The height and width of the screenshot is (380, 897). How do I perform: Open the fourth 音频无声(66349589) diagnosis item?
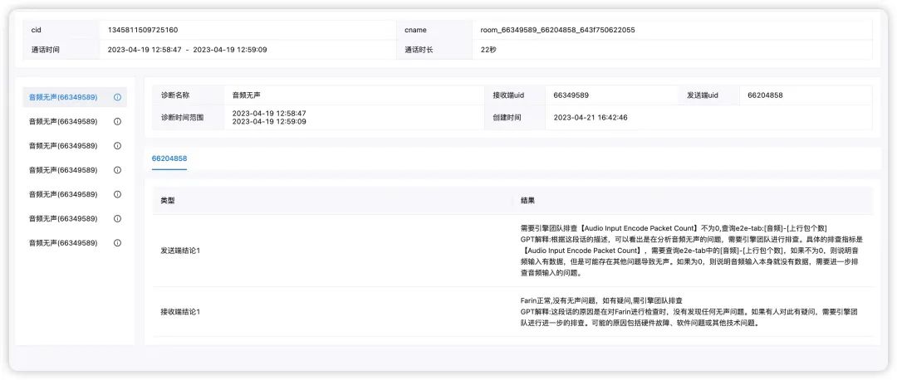[63, 170]
